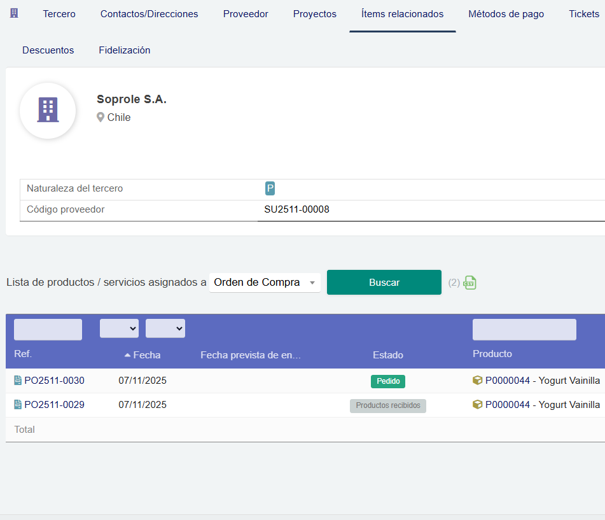Switch to the Tercero tab

(59, 13)
